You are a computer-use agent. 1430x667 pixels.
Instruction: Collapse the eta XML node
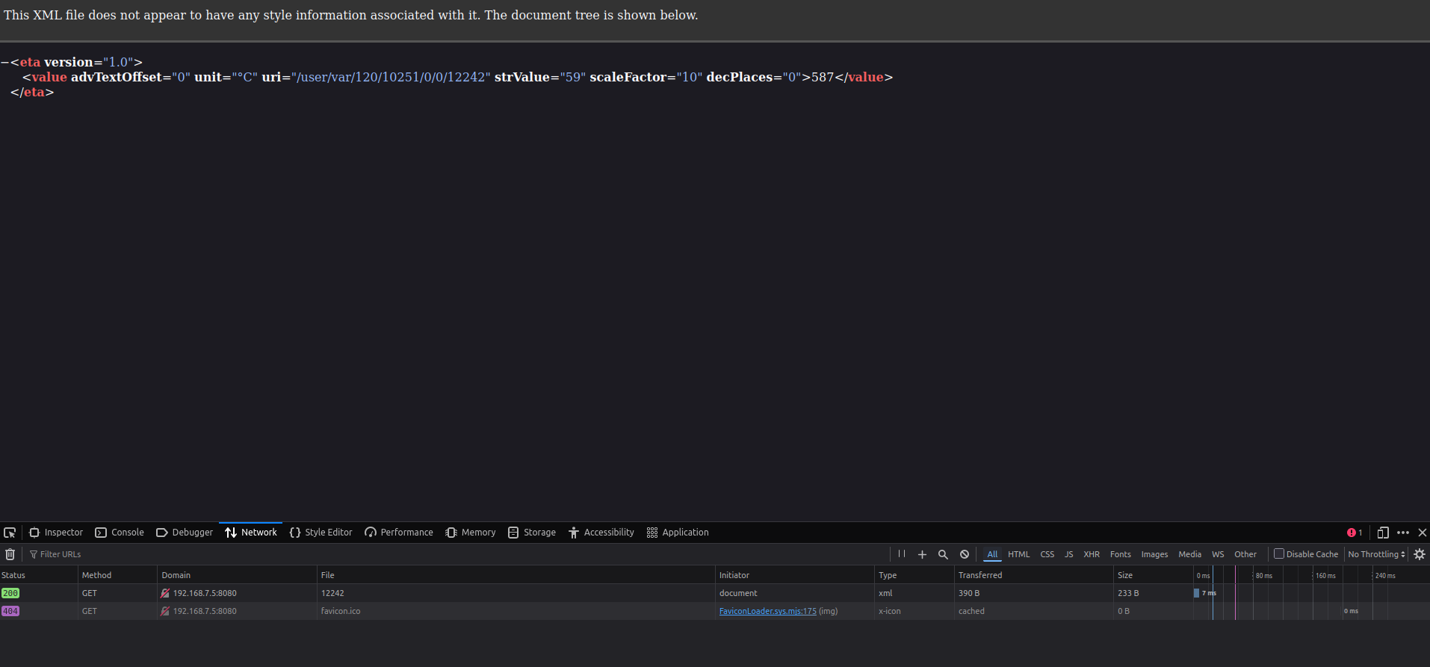(x=4, y=63)
